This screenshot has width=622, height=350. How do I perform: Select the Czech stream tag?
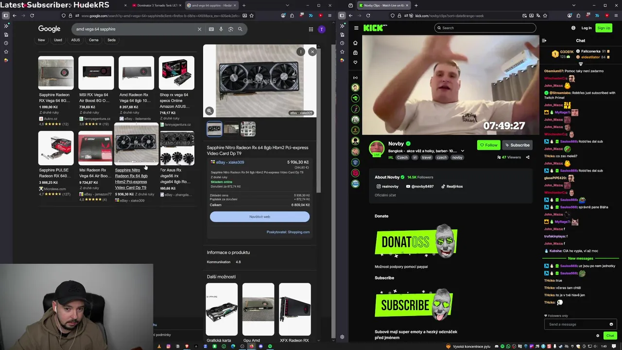[x=402, y=157]
